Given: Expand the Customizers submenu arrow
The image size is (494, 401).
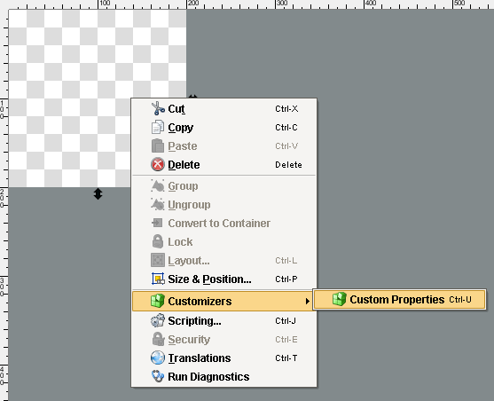Looking at the screenshot, I should tap(307, 301).
